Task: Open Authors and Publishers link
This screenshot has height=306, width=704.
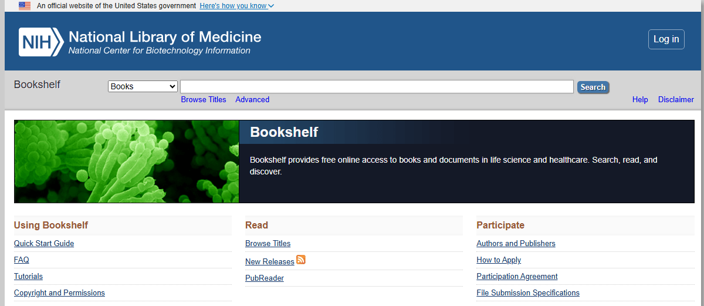Action: point(516,244)
